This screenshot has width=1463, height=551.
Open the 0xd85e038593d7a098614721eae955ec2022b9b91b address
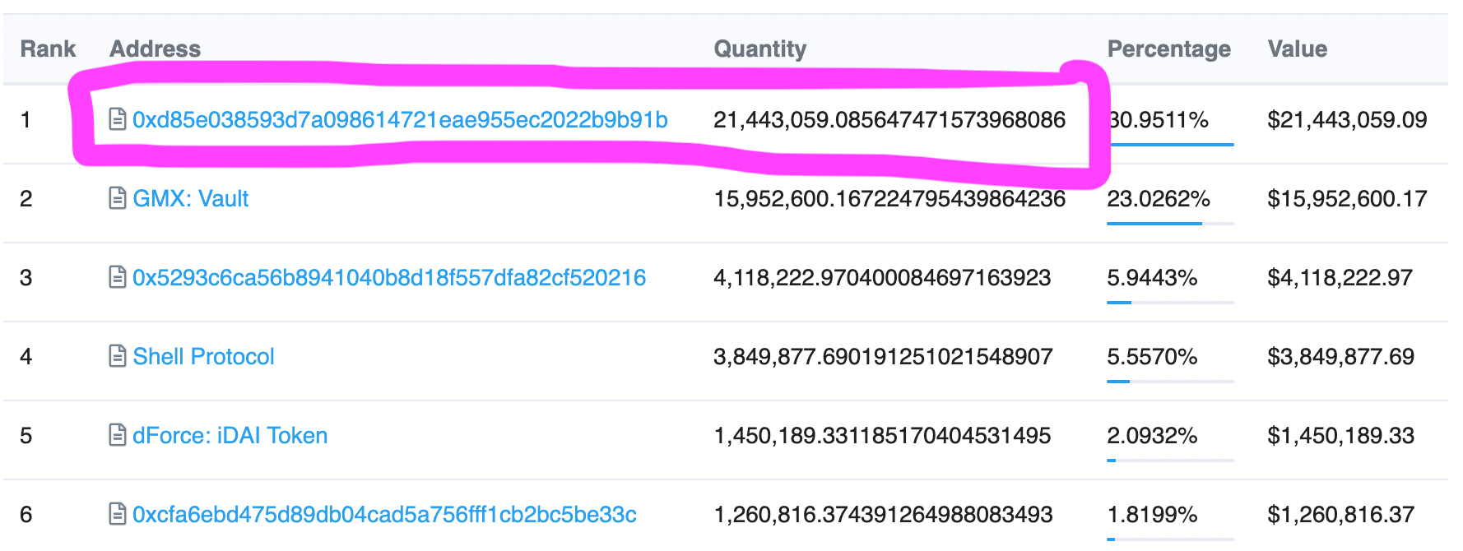pyautogui.click(x=400, y=120)
